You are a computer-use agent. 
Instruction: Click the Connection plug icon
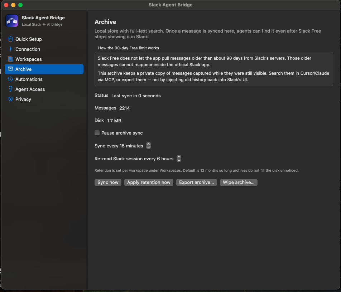[x=10, y=49]
